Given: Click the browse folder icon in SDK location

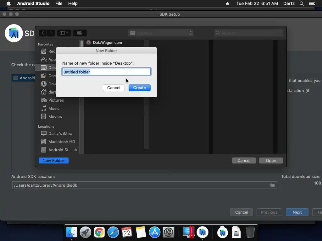Looking at the screenshot, I should pos(273,185).
